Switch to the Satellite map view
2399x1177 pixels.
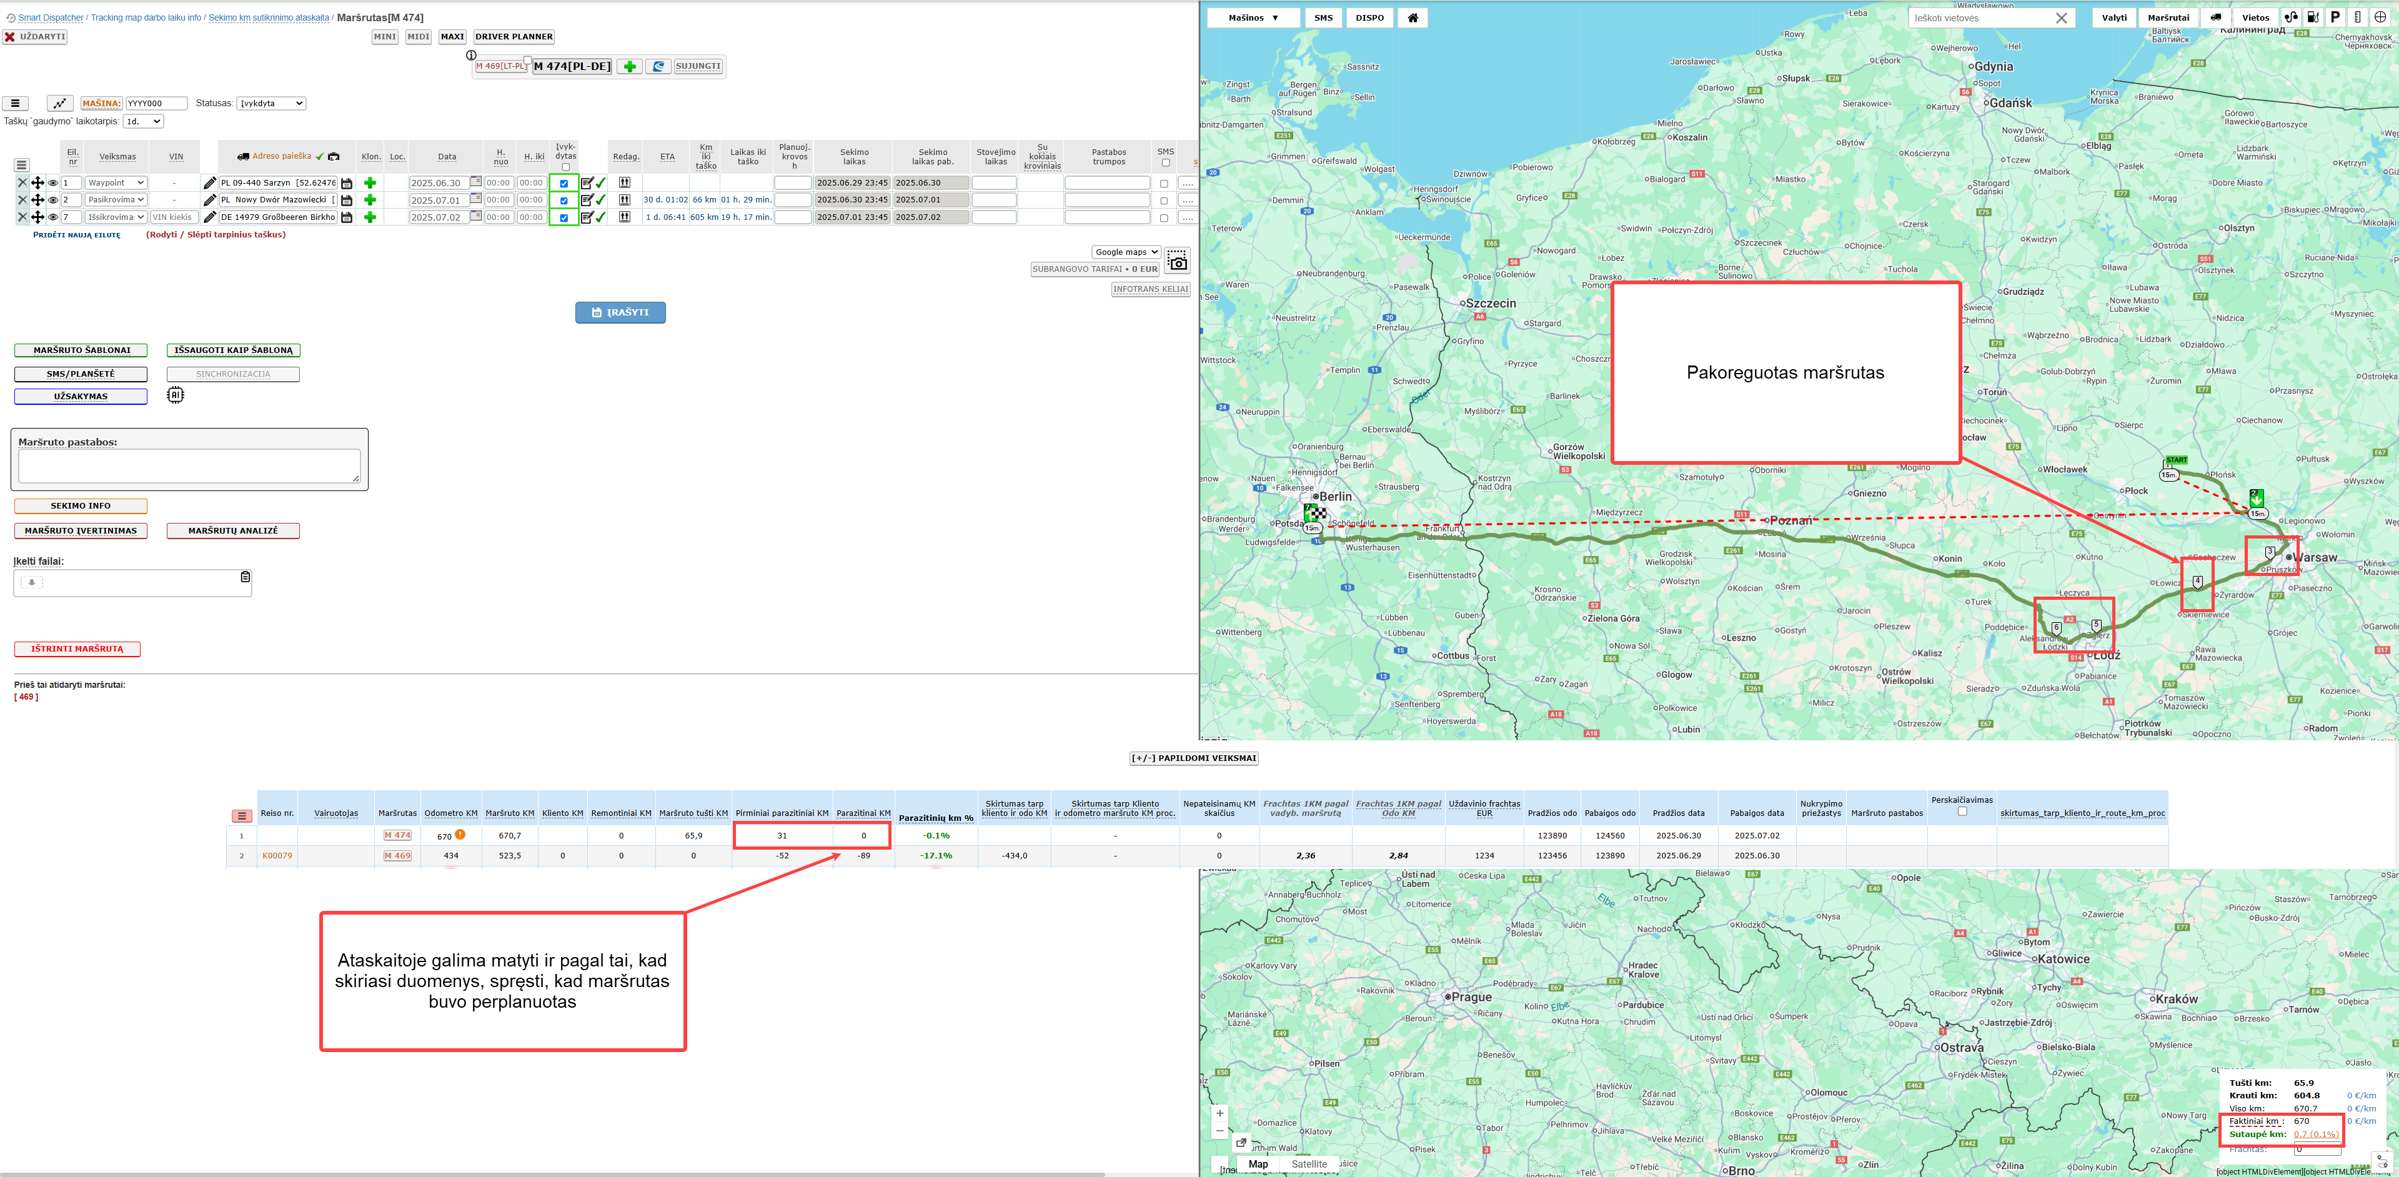tap(1308, 1164)
